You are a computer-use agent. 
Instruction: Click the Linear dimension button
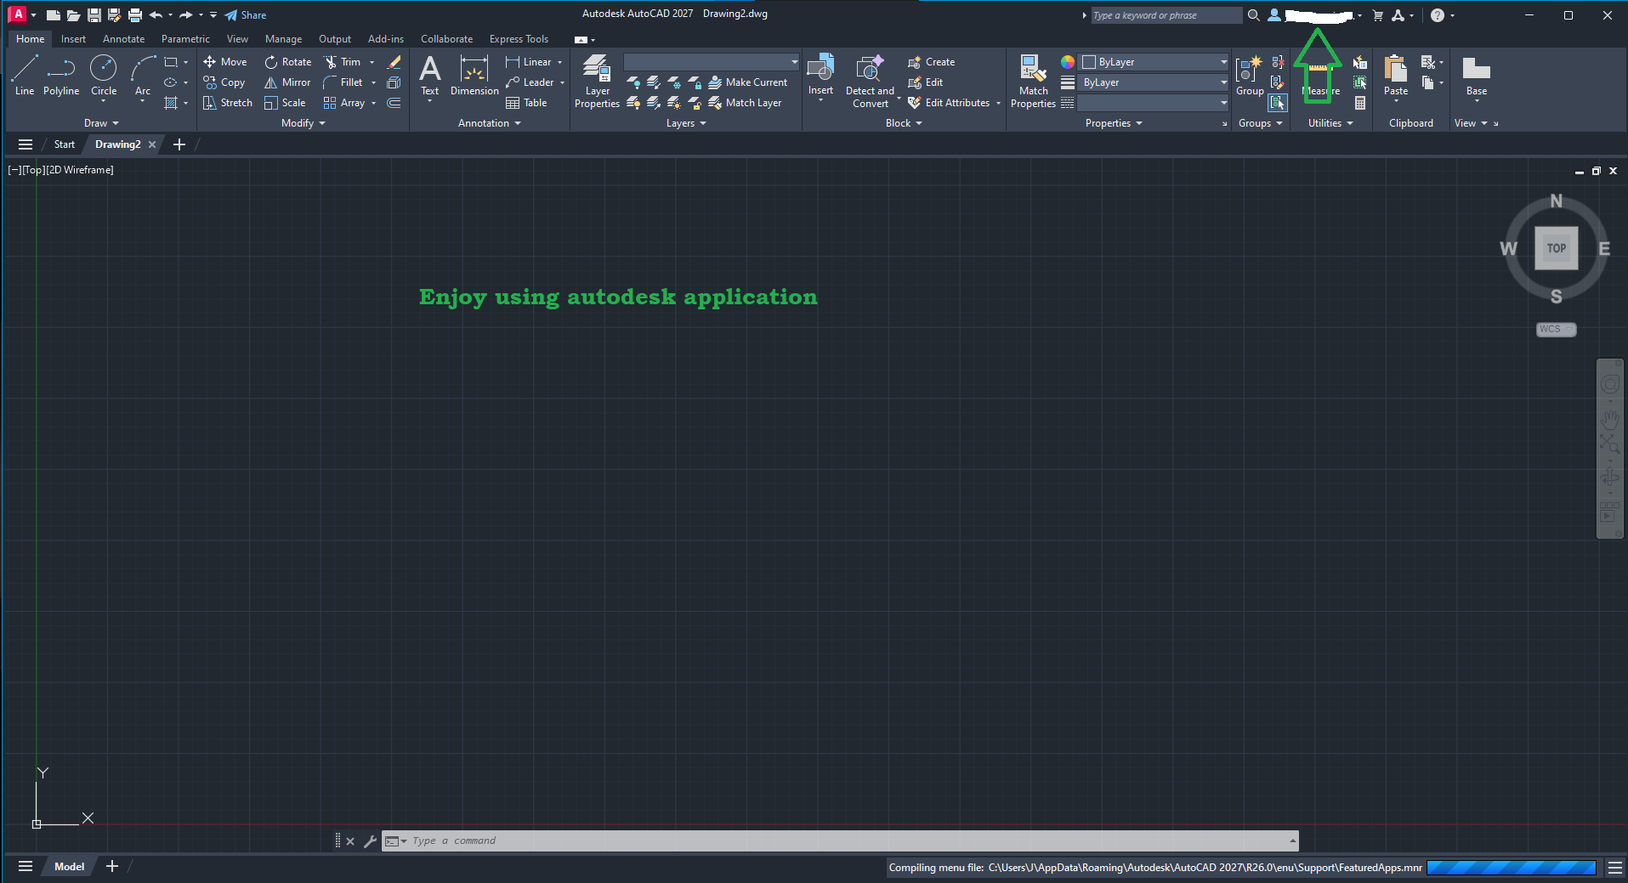pos(528,62)
